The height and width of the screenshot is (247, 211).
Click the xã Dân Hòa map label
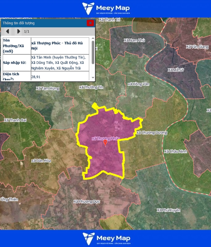[41, 161]
